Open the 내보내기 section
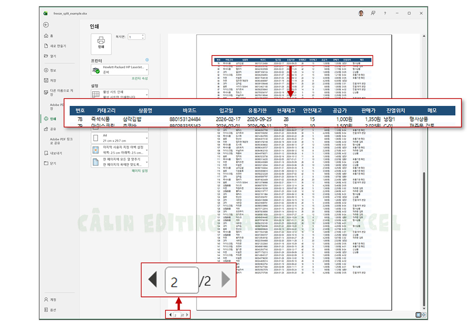 tap(53, 153)
